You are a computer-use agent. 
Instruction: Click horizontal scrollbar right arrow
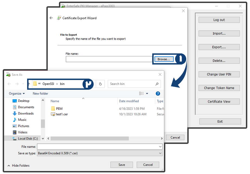point(162,138)
